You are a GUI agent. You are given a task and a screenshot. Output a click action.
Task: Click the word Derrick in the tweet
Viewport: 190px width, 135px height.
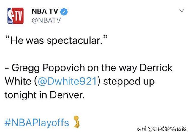click(x=156, y=68)
